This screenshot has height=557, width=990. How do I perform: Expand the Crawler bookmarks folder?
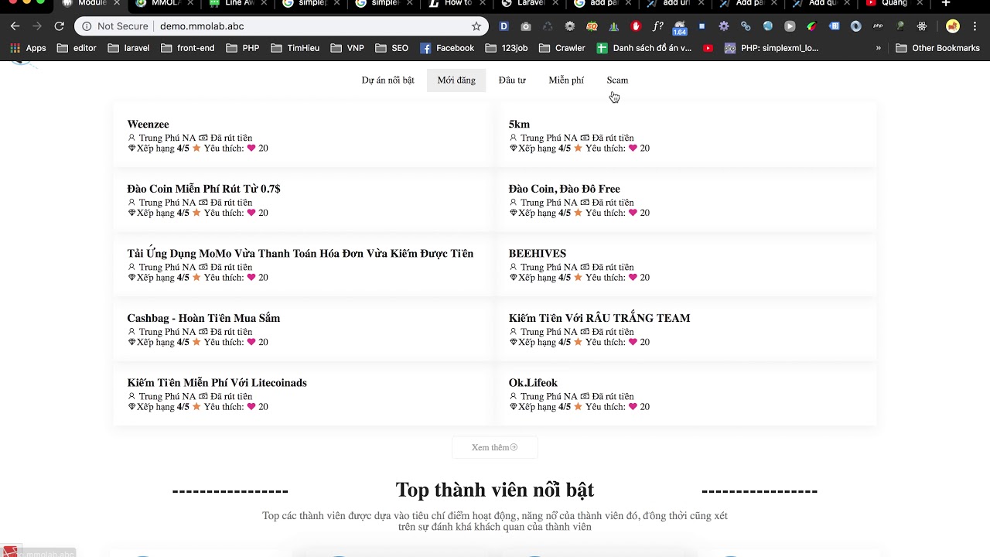tap(562, 48)
